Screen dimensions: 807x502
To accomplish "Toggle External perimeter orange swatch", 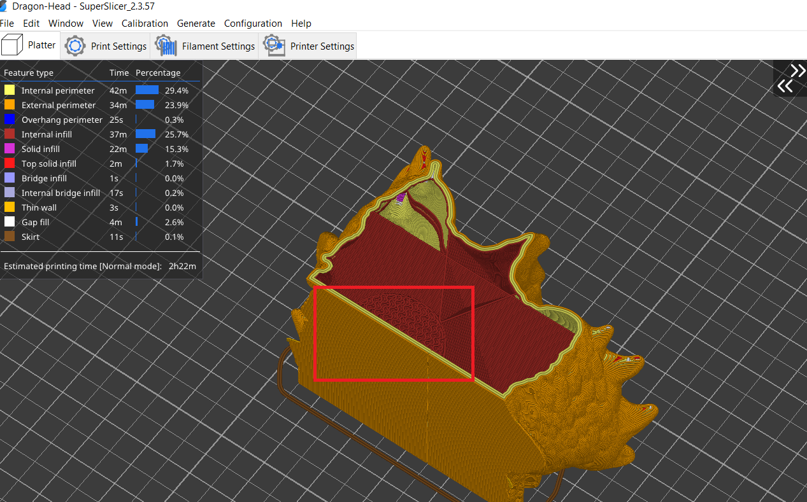I will (x=9, y=105).
